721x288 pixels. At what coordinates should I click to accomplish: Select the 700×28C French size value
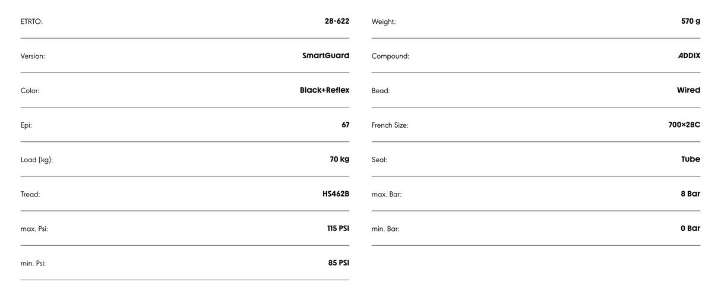pyautogui.click(x=684, y=125)
